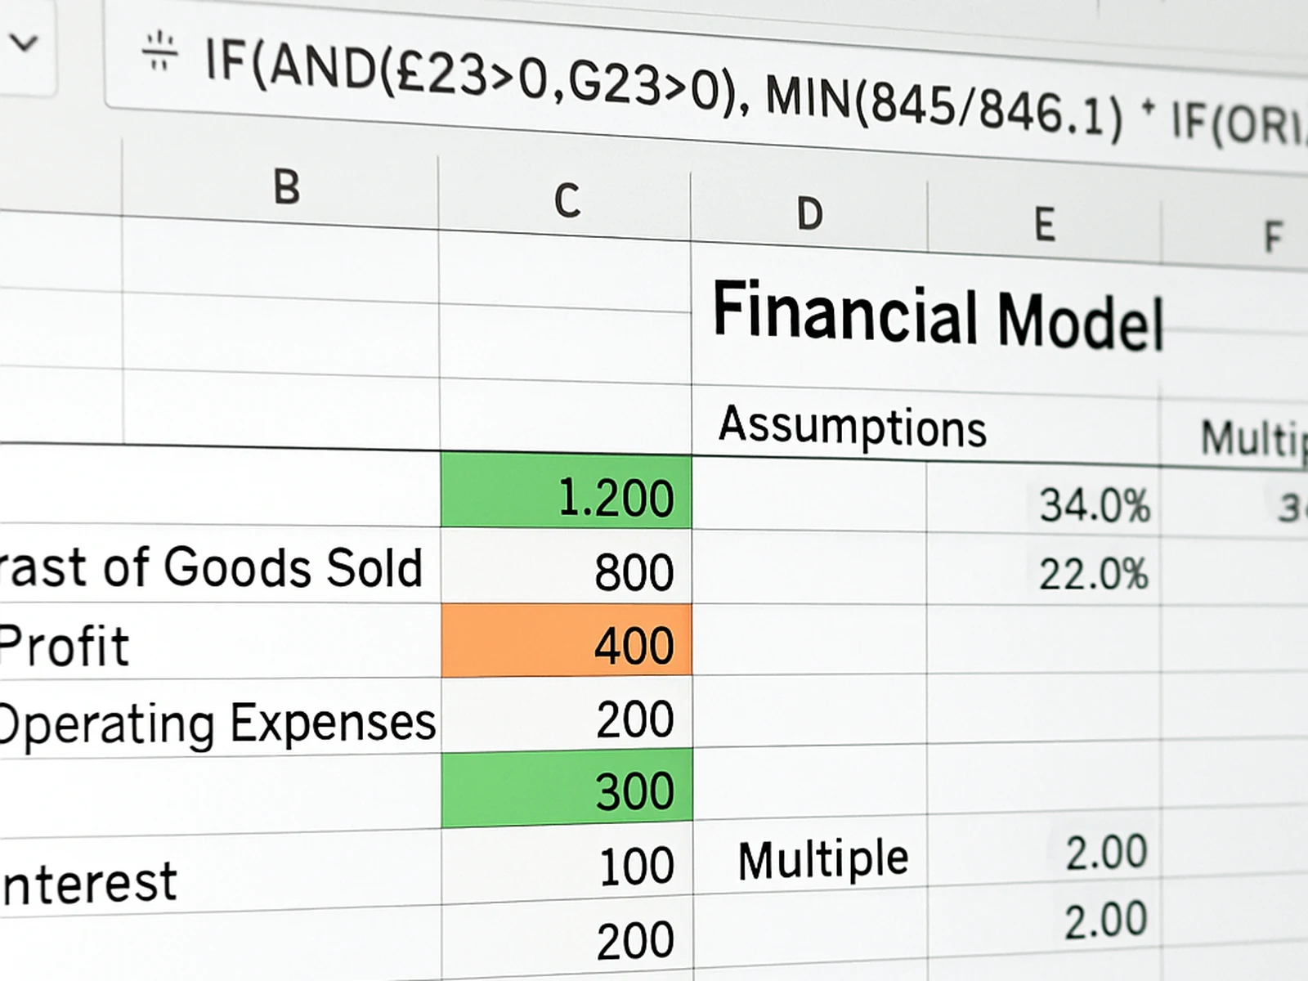Image resolution: width=1308 pixels, height=981 pixels.
Task: Select the orange cell containing 400
Action: point(566,642)
